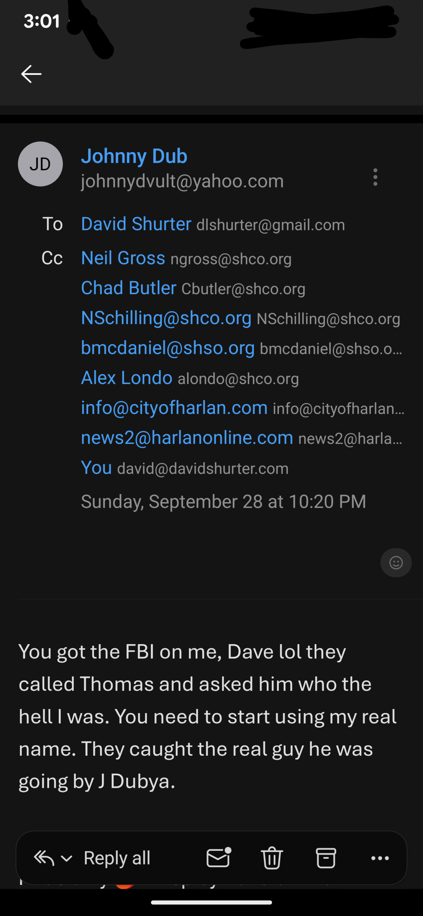Select Neil Gross in Cc list
The image size is (423, 916).
[x=123, y=258]
